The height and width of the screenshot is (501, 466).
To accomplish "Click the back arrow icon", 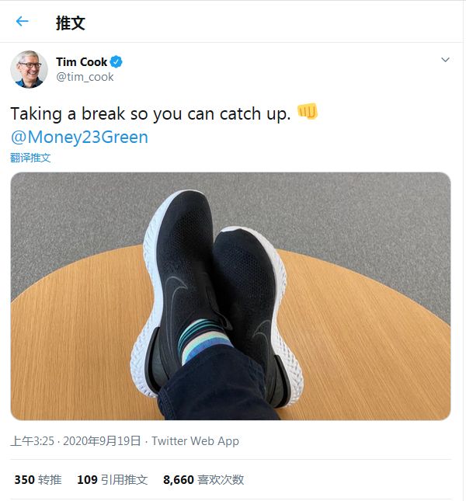I will 22,22.
